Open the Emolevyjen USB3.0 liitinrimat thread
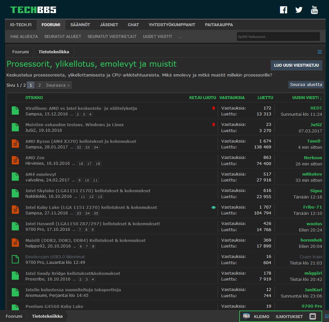The height and width of the screenshot is (322, 329). [55, 257]
